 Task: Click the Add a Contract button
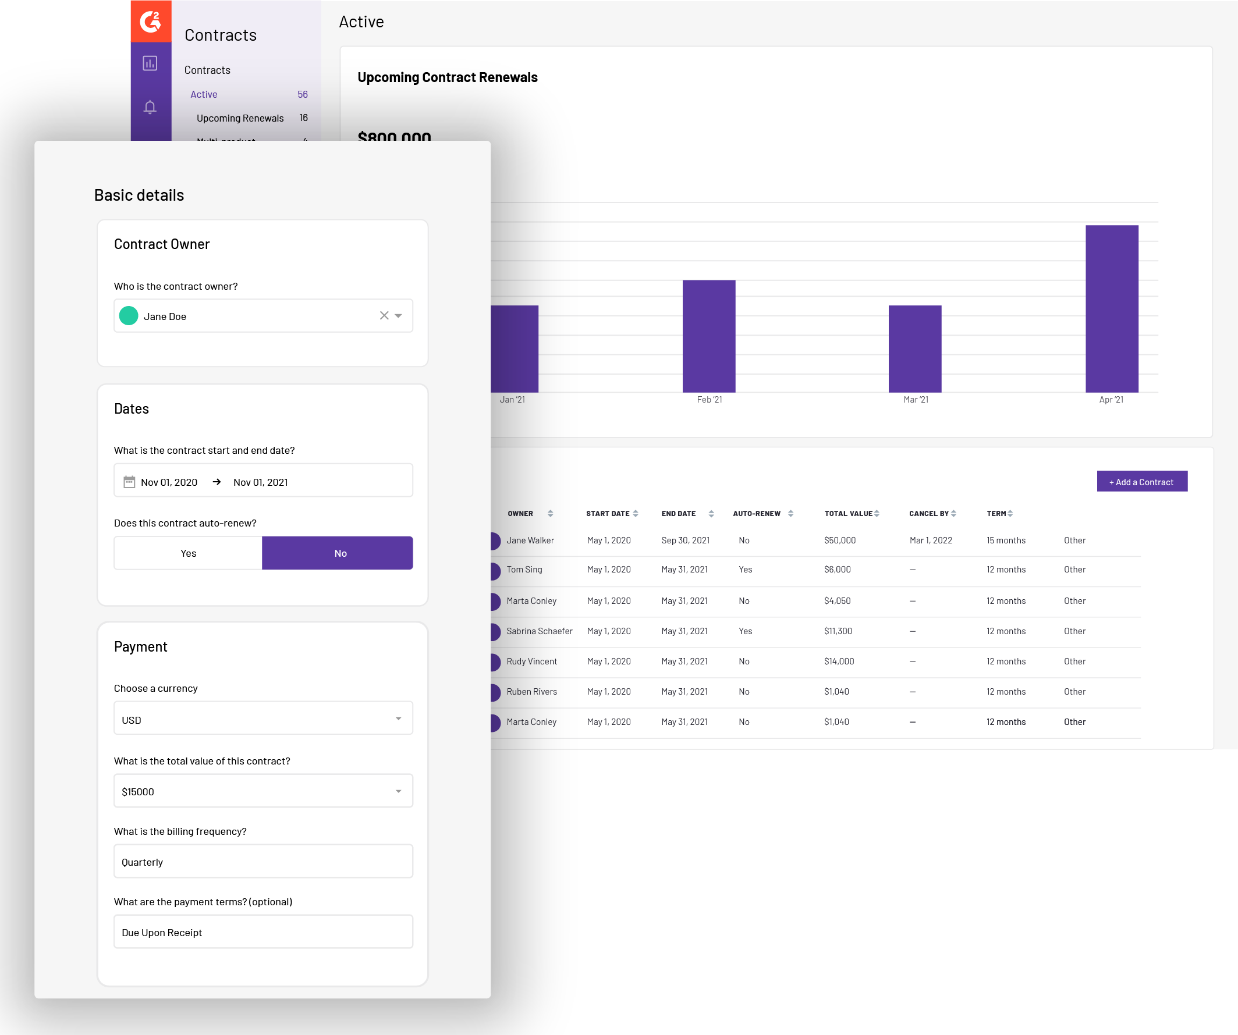click(x=1141, y=482)
